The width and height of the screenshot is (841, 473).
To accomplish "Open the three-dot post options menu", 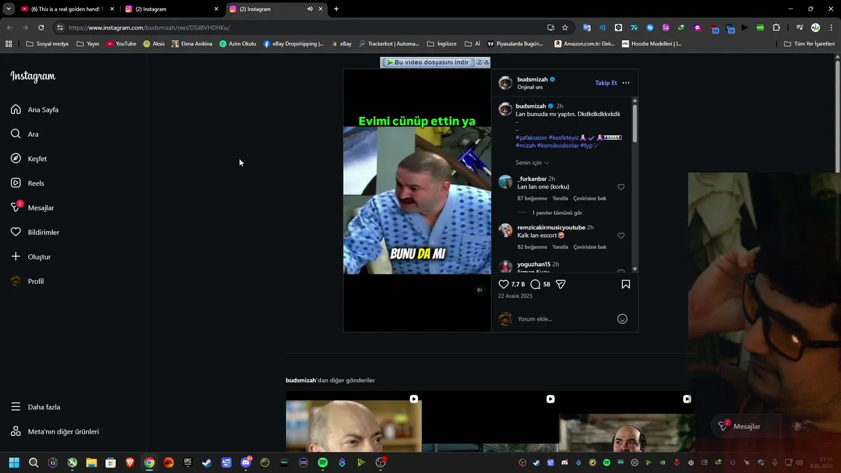I will click(625, 83).
